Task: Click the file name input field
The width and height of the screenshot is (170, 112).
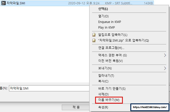Action: pyautogui.click(x=49, y=88)
